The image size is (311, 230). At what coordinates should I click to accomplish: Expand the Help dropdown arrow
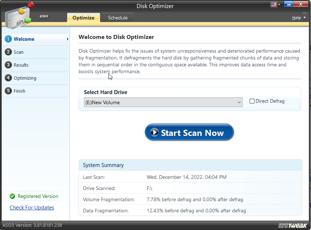[x=305, y=17]
